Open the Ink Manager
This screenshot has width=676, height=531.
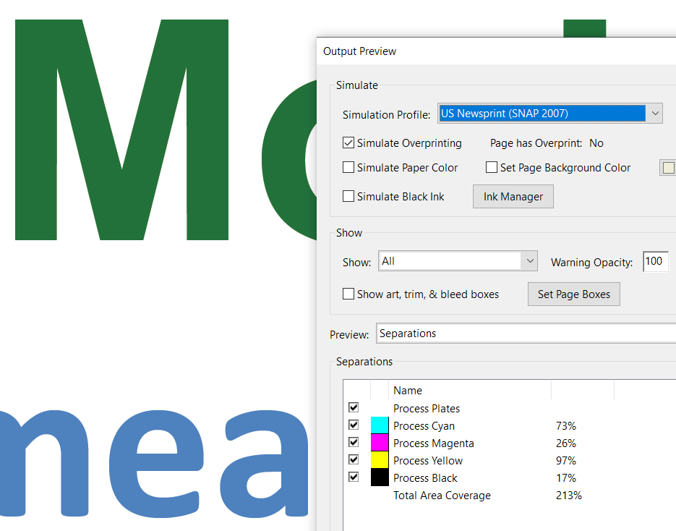pos(513,197)
